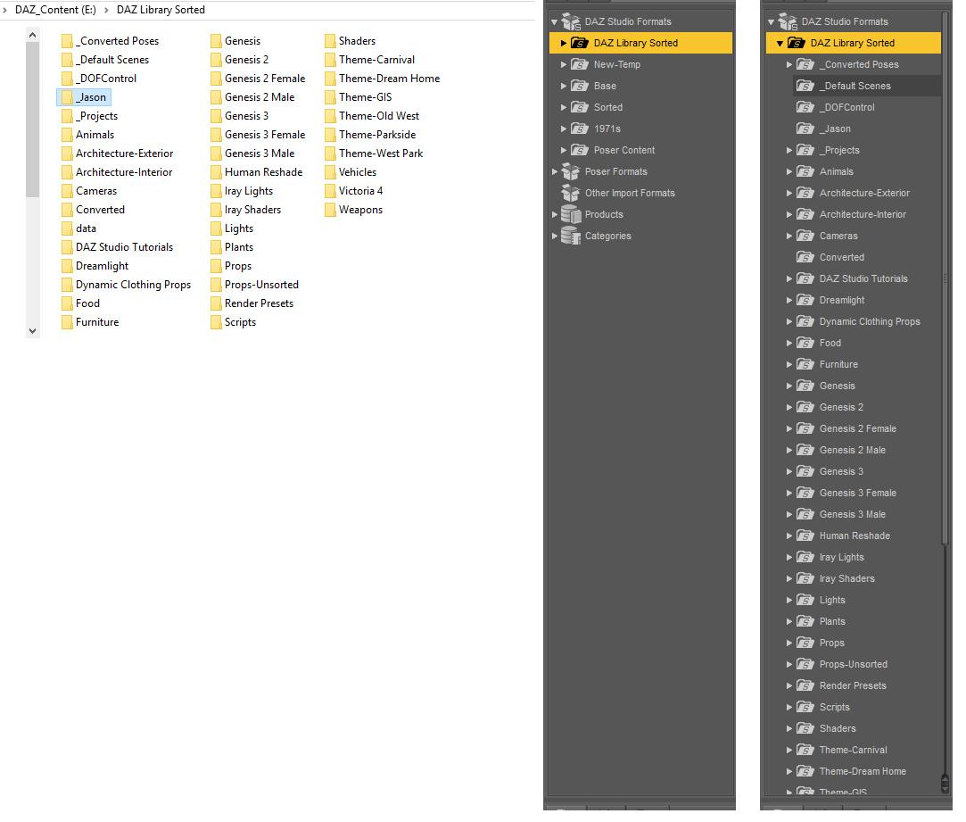Click the Other Import Formats icon
This screenshot has height=822, width=966.
point(571,193)
